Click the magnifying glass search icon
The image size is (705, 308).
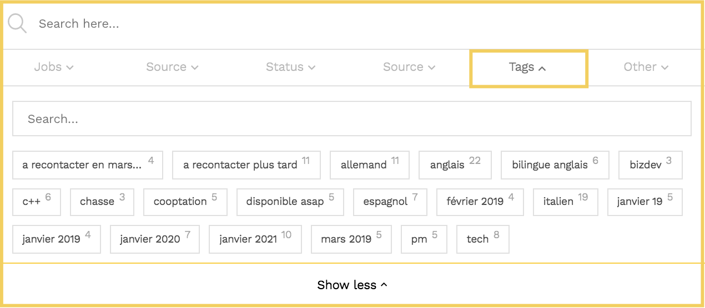17,24
